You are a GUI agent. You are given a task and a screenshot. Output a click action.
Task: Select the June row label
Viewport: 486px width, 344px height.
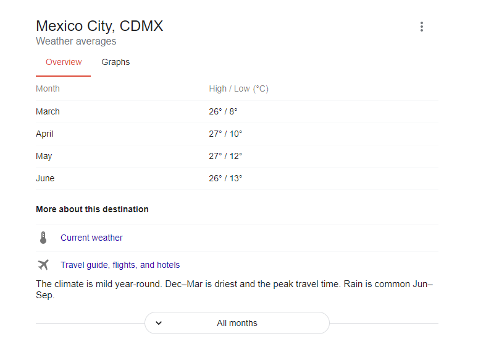click(x=45, y=178)
